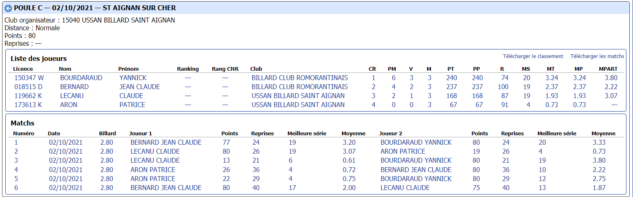Screen dimensions: 633x197
Task: Click Joueur 2 LECANU CLAUDE in match 6
Action: click(x=405, y=188)
